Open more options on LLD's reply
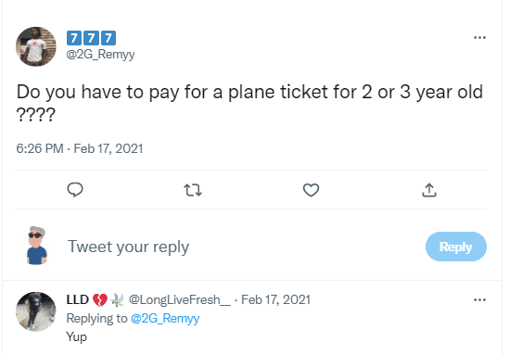This screenshot has width=510, height=355. point(479,299)
